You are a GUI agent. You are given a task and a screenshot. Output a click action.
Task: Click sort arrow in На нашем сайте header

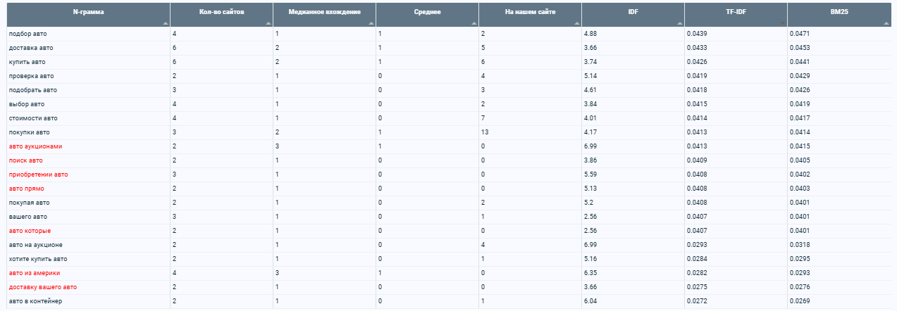tap(577, 23)
